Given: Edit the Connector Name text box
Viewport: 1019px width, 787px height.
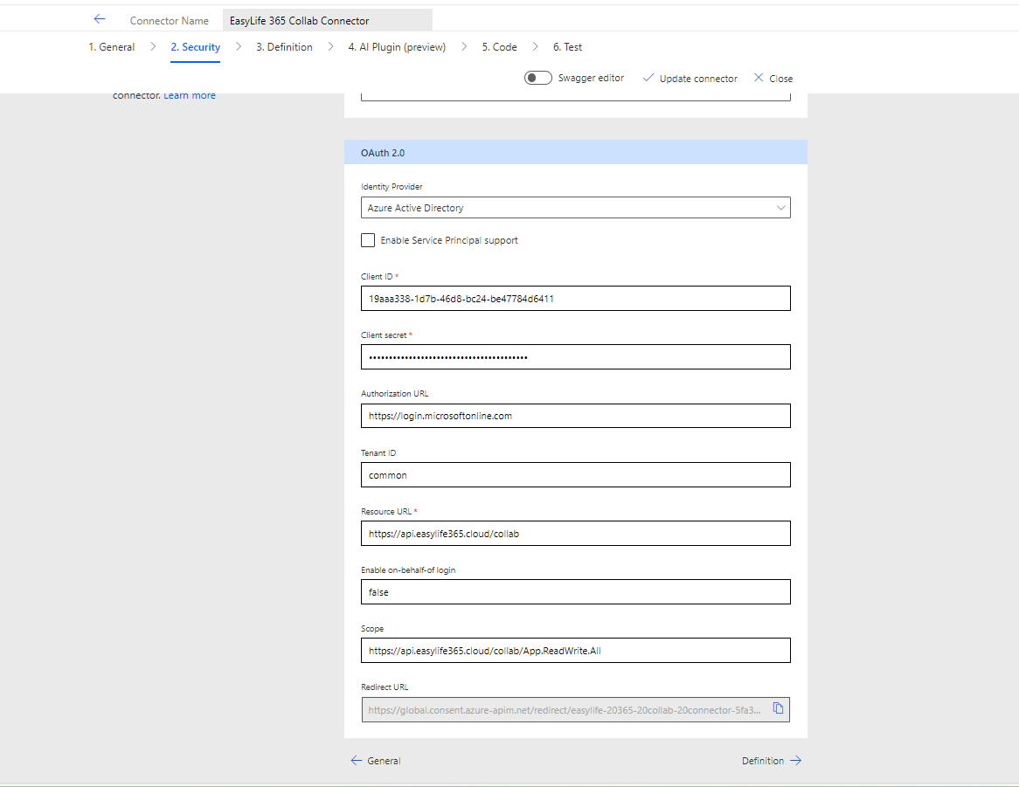Looking at the screenshot, I should [x=327, y=20].
